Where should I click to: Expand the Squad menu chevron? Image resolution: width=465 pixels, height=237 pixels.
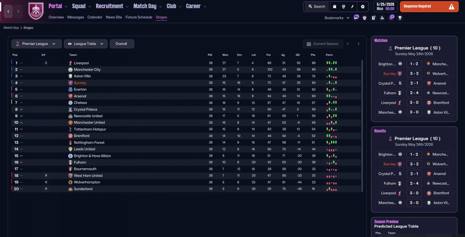click(89, 7)
